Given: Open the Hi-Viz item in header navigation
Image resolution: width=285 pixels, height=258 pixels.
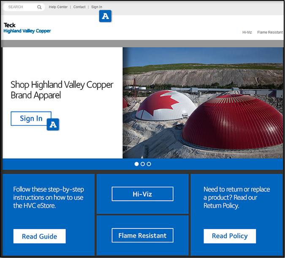Looking at the screenshot, I should tap(247, 33).
